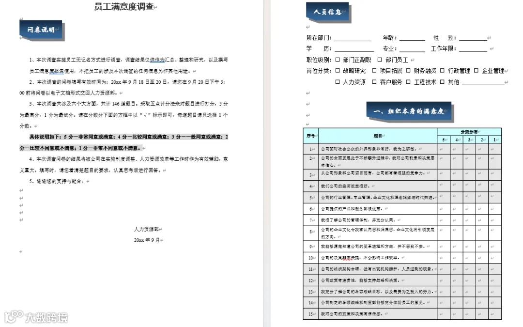
Task: Select the 财务融资 checkbox
Action: (408, 71)
